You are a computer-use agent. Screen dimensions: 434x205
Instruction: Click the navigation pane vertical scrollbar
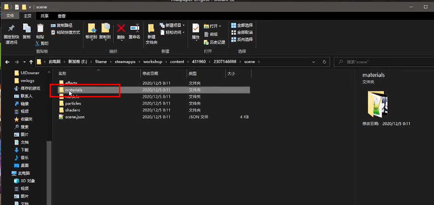click(48, 168)
